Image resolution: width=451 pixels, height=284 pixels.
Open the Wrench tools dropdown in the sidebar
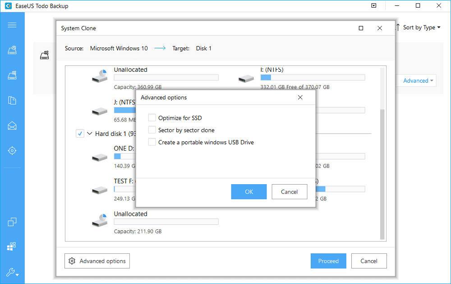point(13,272)
